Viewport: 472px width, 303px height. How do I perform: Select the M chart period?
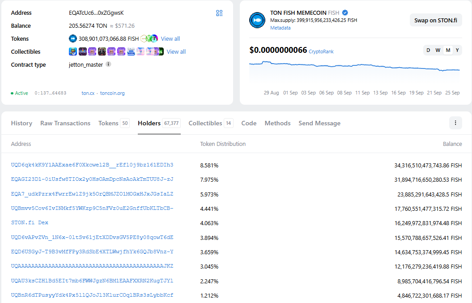[x=448, y=50]
